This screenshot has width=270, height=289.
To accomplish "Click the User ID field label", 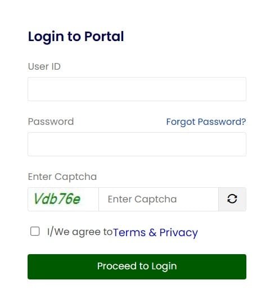I will coord(44,66).
